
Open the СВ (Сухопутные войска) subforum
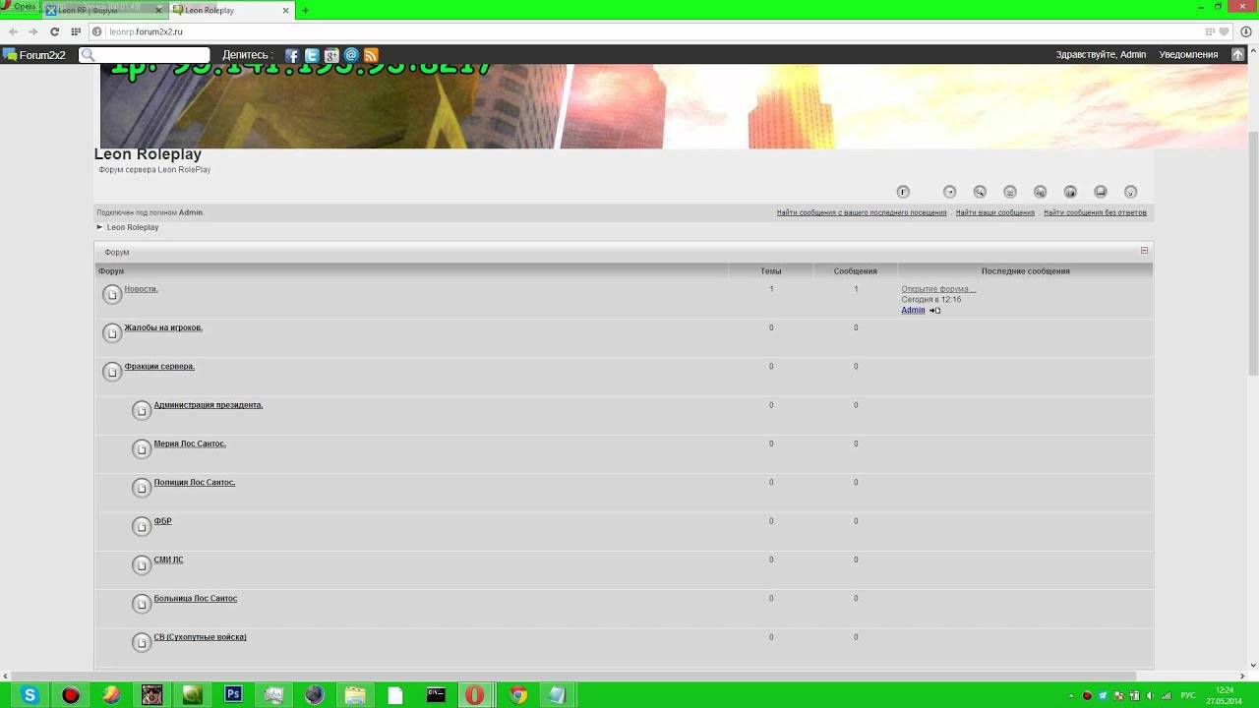coord(200,637)
